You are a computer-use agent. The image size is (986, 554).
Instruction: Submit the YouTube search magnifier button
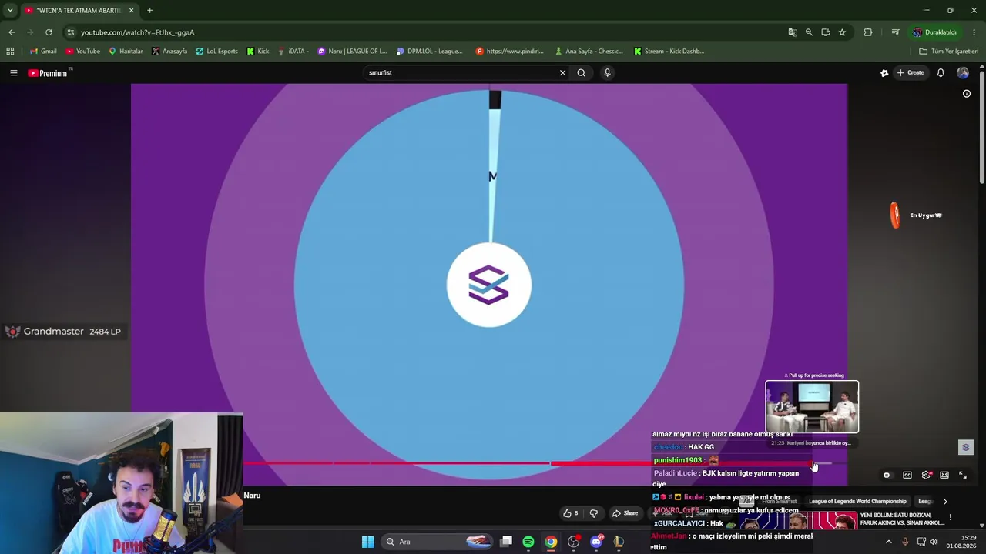click(582, 73)
